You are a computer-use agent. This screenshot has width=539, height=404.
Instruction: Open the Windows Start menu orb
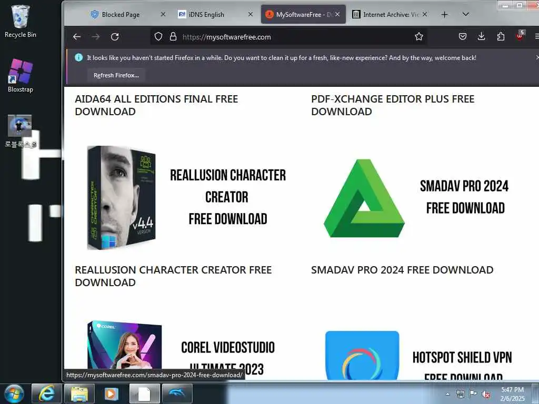pyautogui.click(x=14, y=393)
